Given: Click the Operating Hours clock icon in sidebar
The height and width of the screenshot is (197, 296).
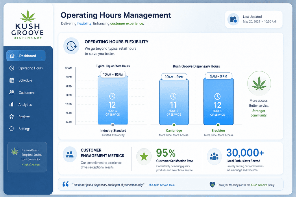Looking at the screenshot, I should coord(12,68).
